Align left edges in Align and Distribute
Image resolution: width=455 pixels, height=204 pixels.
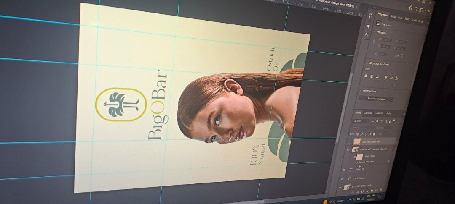(366, 76)
